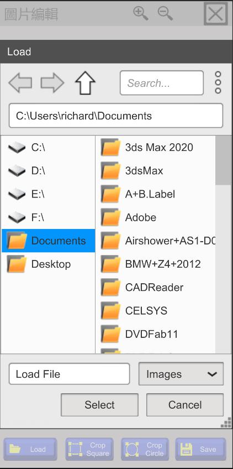
Task: Navigate up one folder level
Action: (x=85, y=83)
